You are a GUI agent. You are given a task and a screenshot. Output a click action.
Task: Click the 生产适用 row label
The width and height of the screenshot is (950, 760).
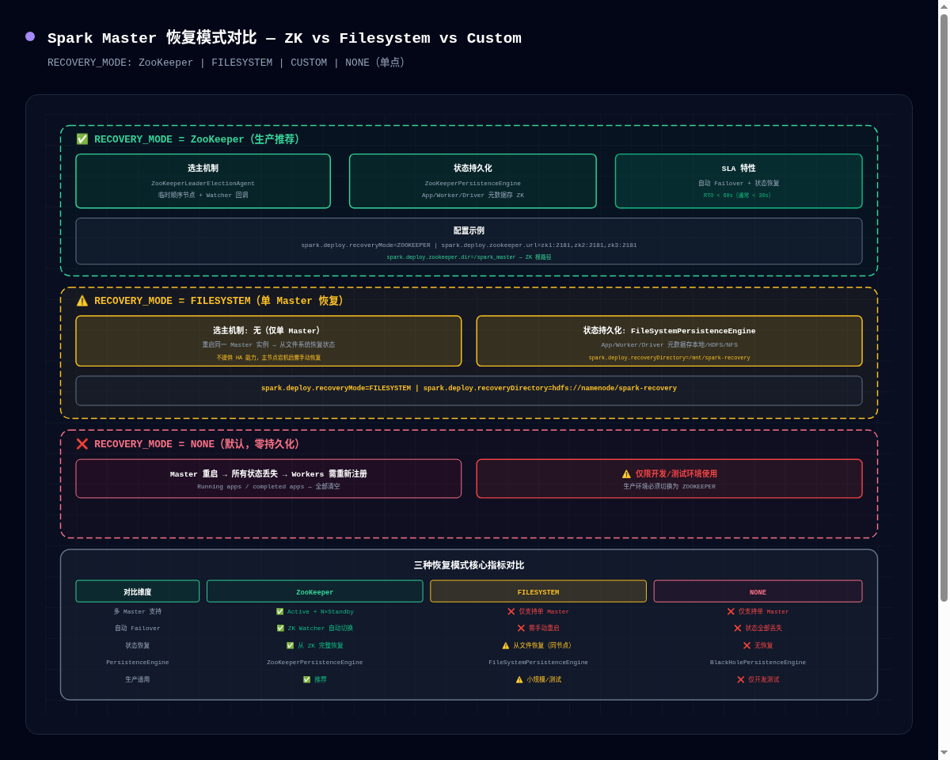pyautogui.click(x=138, y=680)
